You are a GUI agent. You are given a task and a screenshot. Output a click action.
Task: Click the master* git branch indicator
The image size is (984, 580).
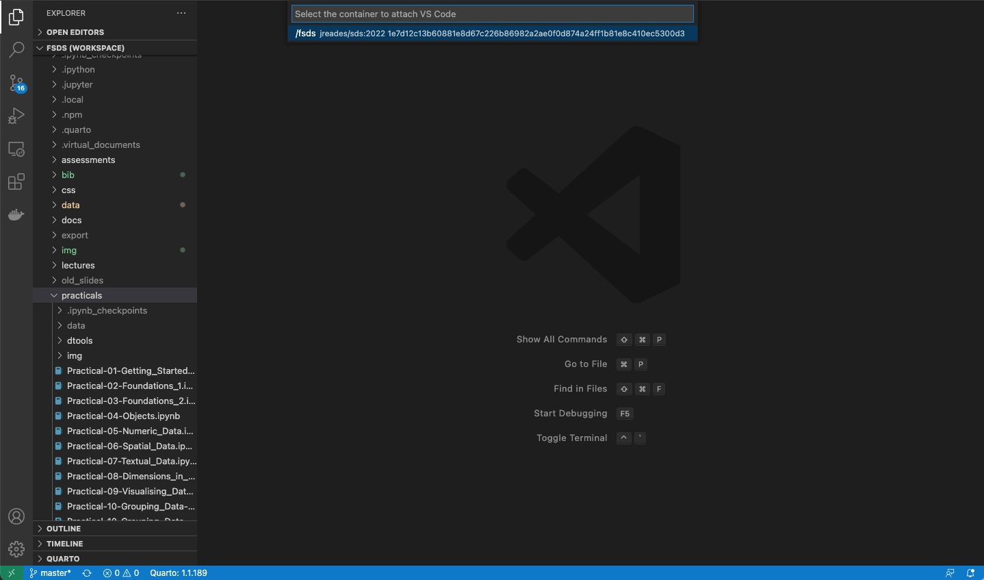pyautogui.click(x=51, y=573)
